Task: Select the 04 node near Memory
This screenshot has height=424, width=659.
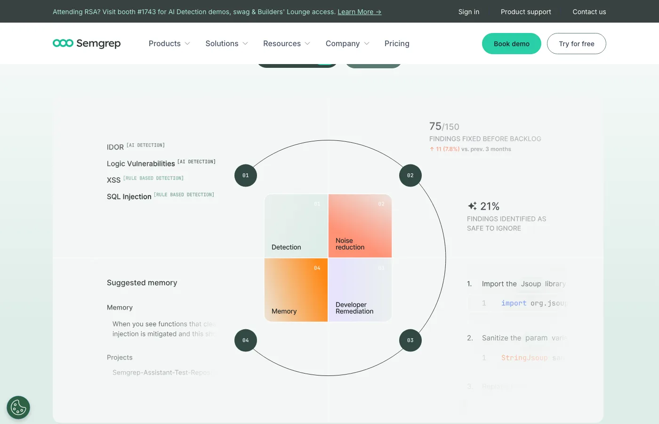Action: pos(245,340)
